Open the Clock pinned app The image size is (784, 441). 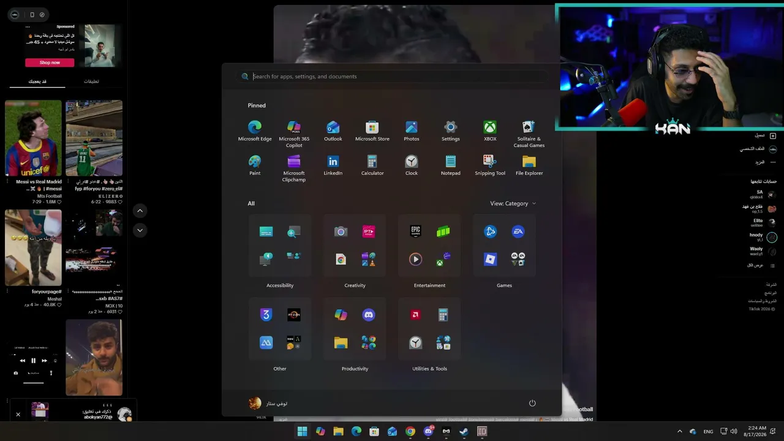coord(412,165)
